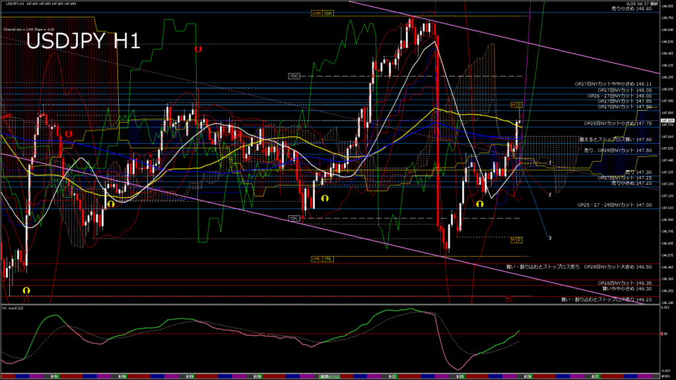This screenshot has width=676, height=380.
Task: Select wave number 3 projection label
Action: tap(551, 237)
